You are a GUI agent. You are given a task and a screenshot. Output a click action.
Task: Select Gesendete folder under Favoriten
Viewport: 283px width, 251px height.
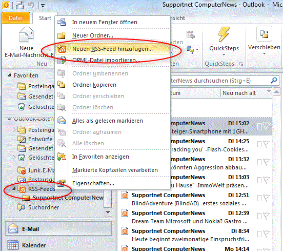point(36,96)
